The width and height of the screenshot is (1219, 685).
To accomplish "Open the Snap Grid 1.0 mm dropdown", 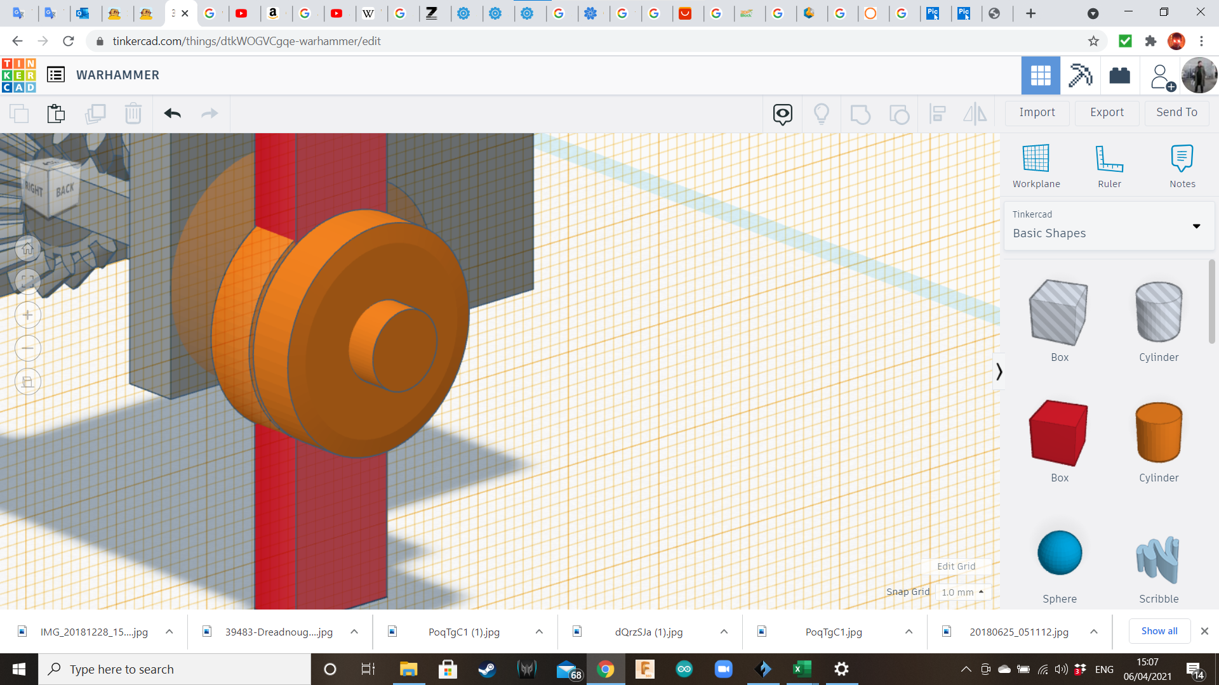I will [x=963, y=592].
